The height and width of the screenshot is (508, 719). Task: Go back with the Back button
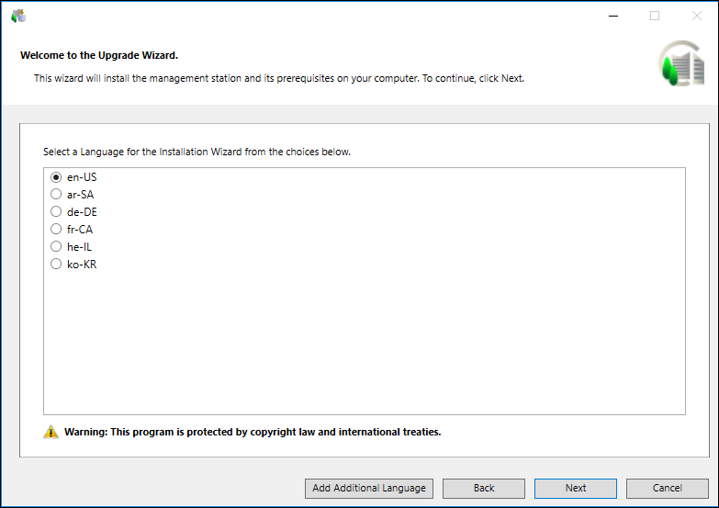tap(484, 488)
